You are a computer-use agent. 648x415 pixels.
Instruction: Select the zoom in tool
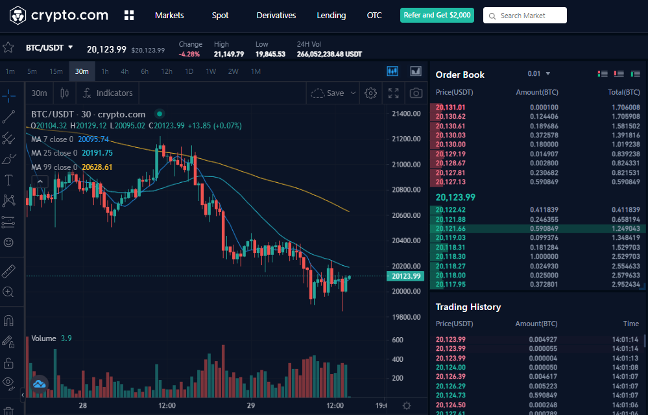point(8,292)
